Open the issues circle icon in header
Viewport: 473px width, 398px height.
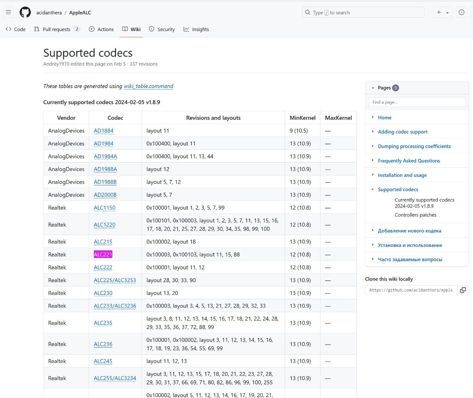pos(461,12)
